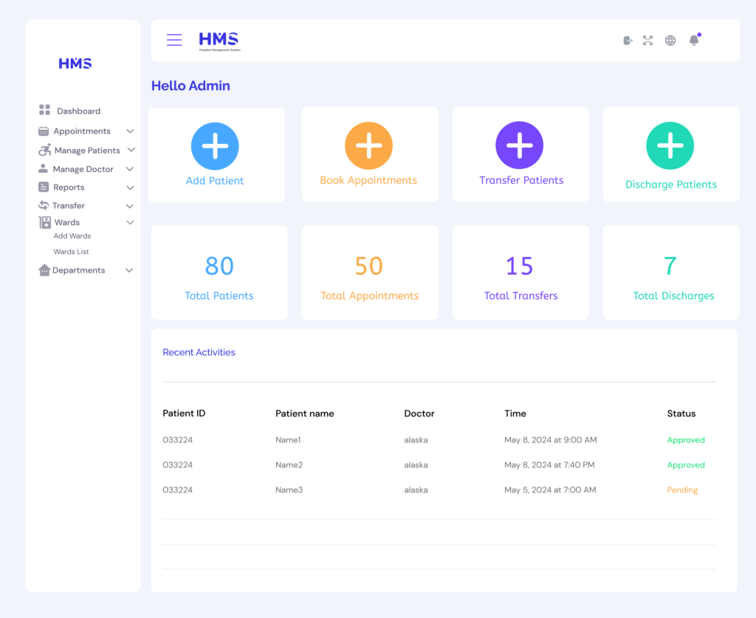Expand the Departments menu chevron
Image resolution: width=756 pixels, height=618 pixels.
click(129, 270)
